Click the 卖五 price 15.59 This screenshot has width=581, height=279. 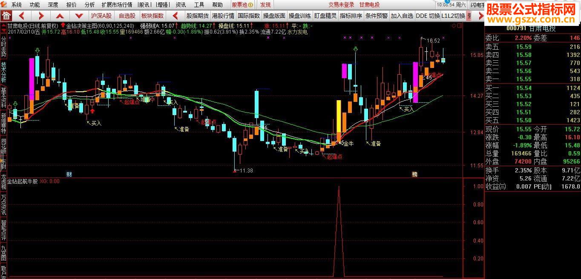[x=524, y=47]
